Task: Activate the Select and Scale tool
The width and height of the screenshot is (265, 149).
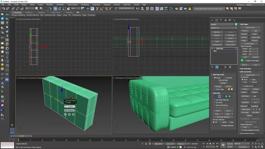Action: (x=64, y=9)
